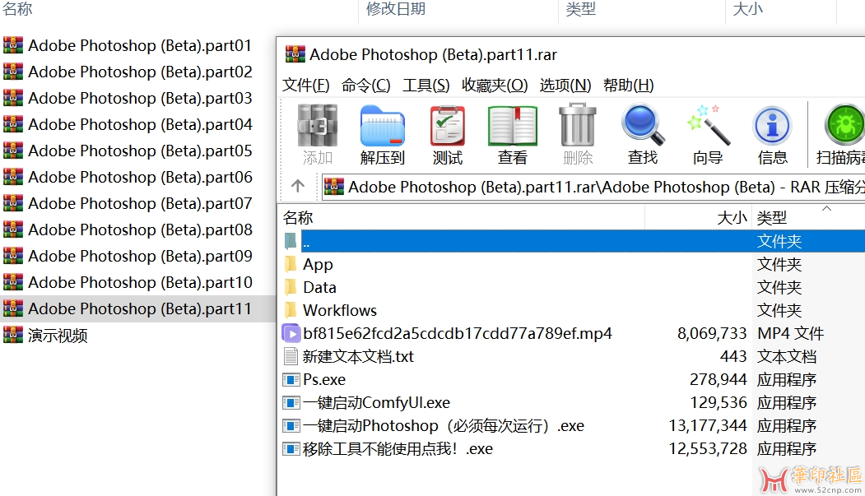The image size is (865, 496).
Task: Select Adobe Photoshop (Beta).part08 in Explorer
Action: point(140,229)
